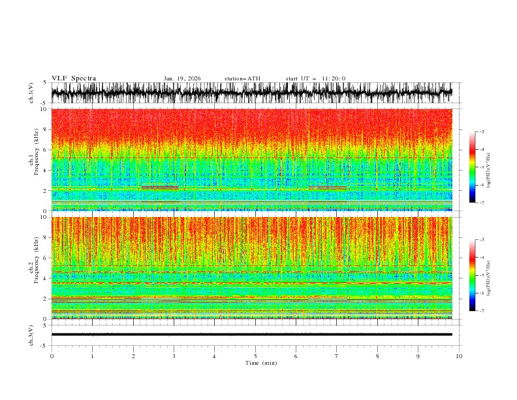The width and height of the screenshot is (517, 400).
Task: Select the date text "Jan. 19, 2026"
Action: click(x=182, y=78)
